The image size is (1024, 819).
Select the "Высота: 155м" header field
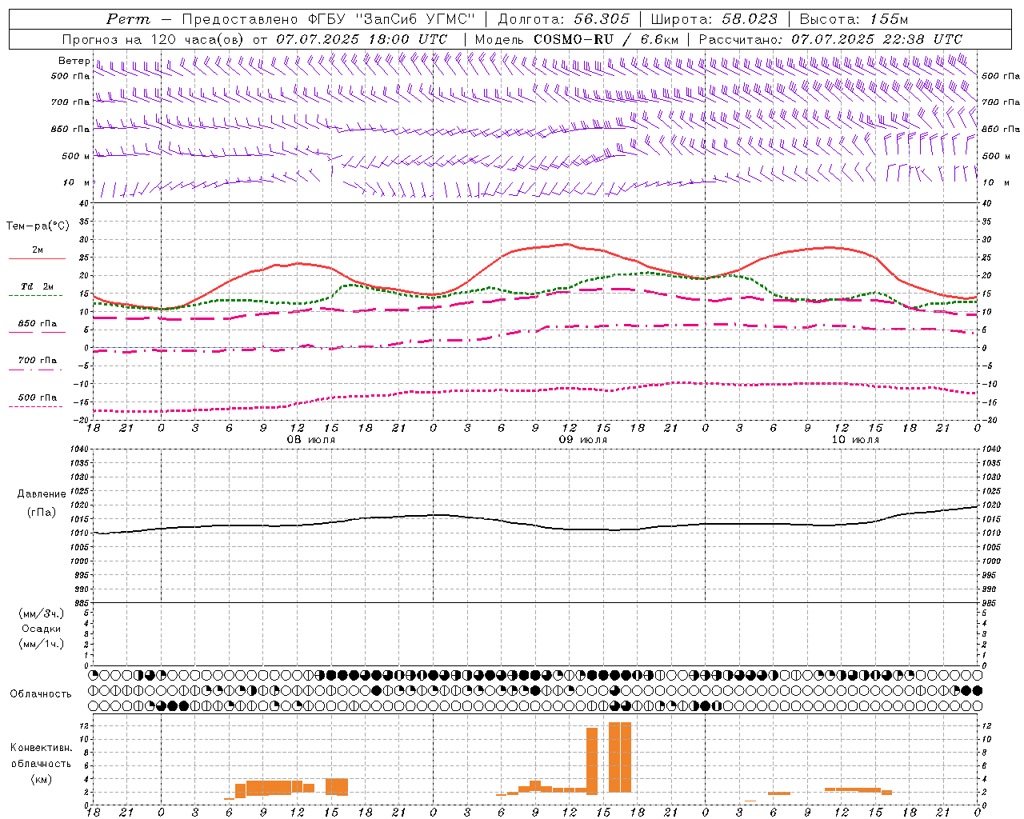[x=854, y=19]
